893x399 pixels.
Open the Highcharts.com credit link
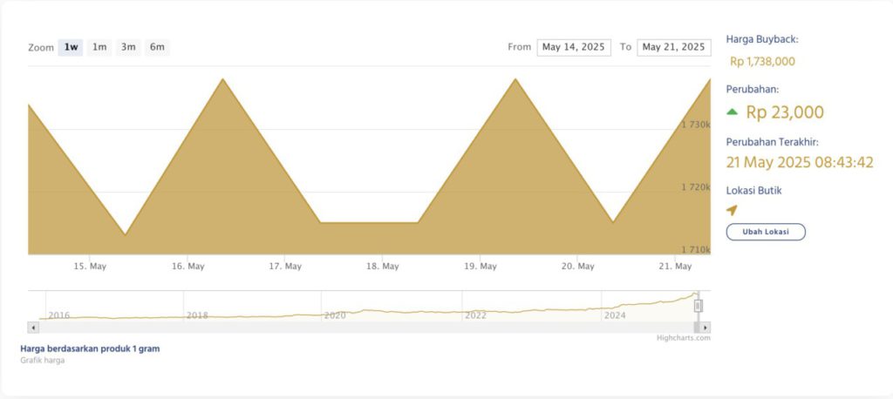click(684, 338)
